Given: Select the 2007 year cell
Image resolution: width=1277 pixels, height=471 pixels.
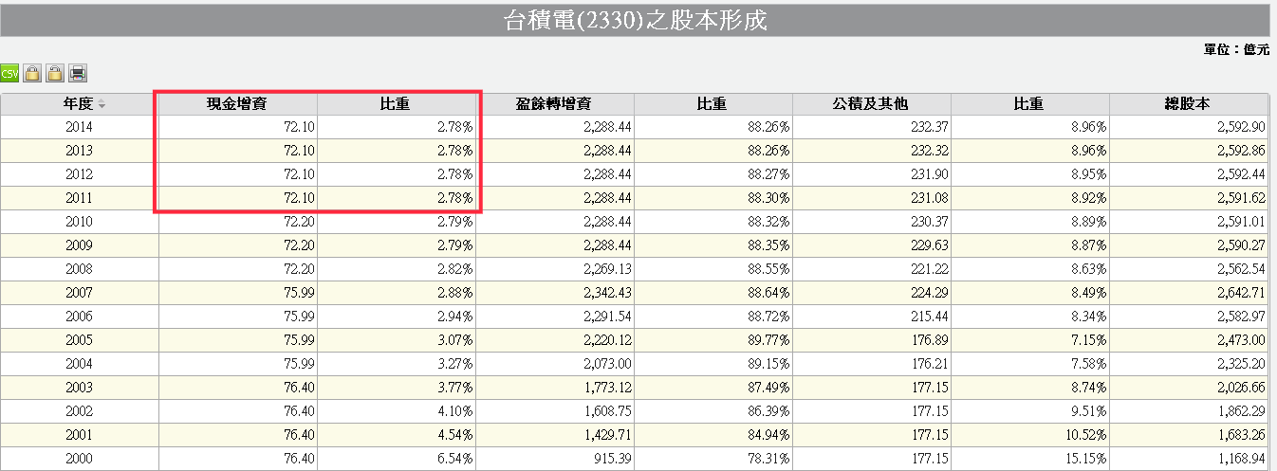Looking at the screenshot, I should coord(80,292).
